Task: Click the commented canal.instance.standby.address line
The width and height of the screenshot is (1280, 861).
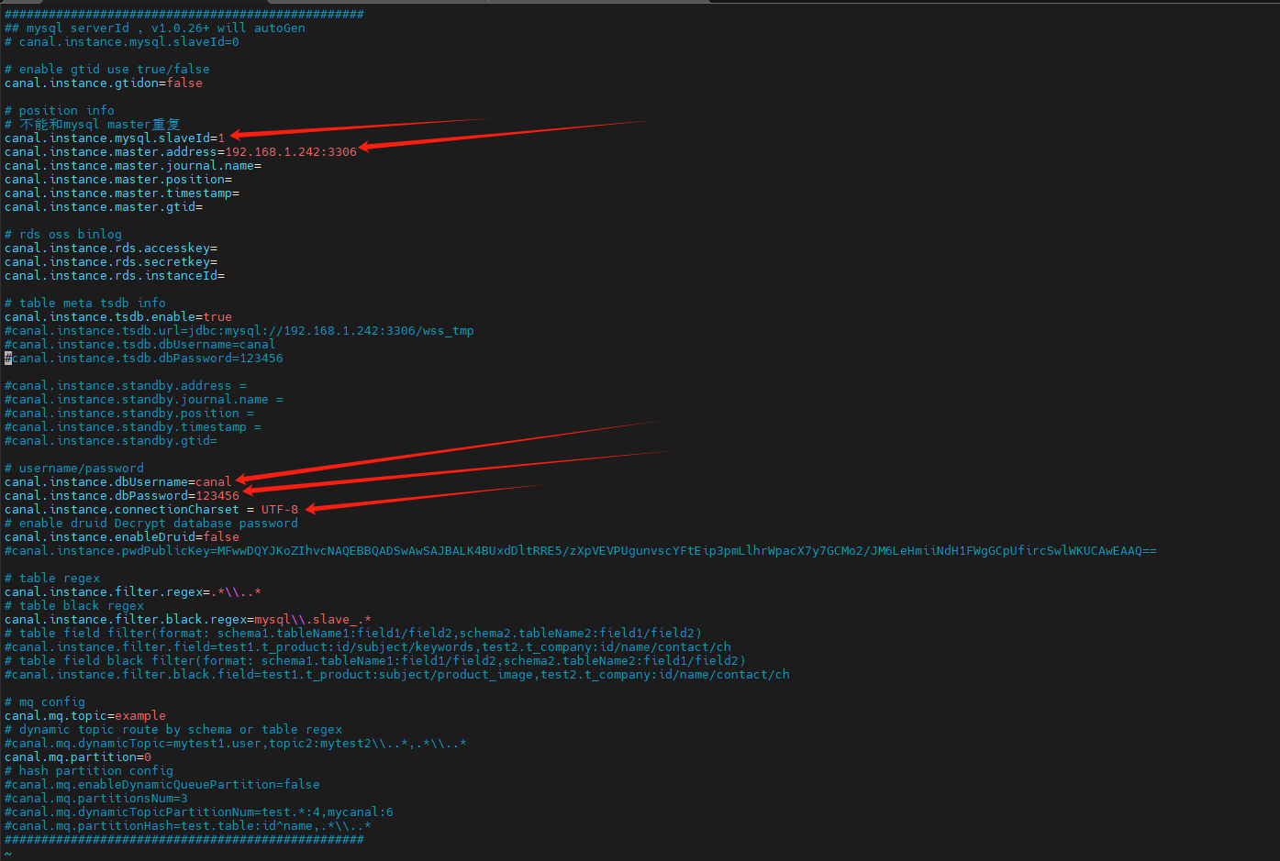Action: point(125,386)
